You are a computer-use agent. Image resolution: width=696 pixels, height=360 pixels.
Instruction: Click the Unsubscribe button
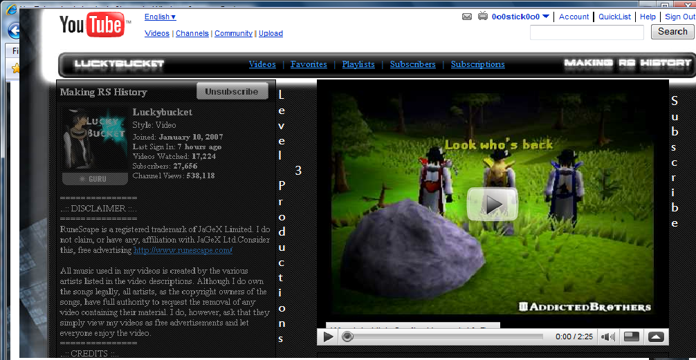[x=232, y=91]
